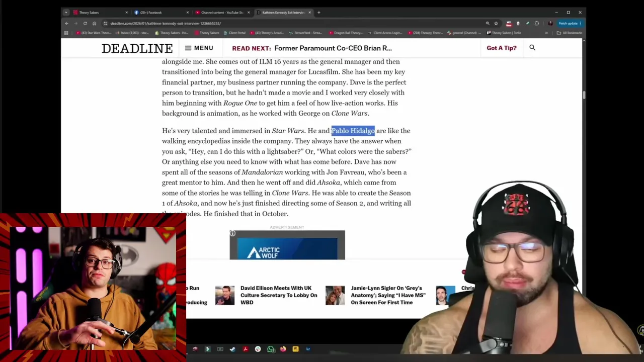Viewport: 644px width, 362px height.
Task: Open the apps grid icon in bookmarks bar
Action: tap(66, 33)
